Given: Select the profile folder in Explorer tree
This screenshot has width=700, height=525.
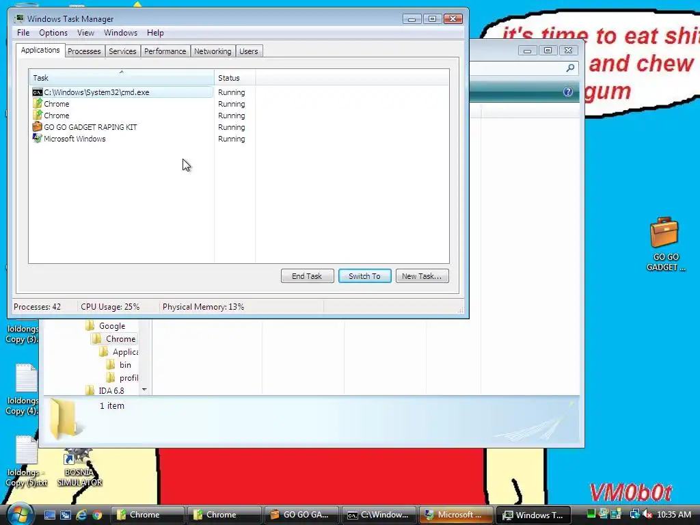Looking at the screenshot, I should pyautogui.click(x=122, y=377).
